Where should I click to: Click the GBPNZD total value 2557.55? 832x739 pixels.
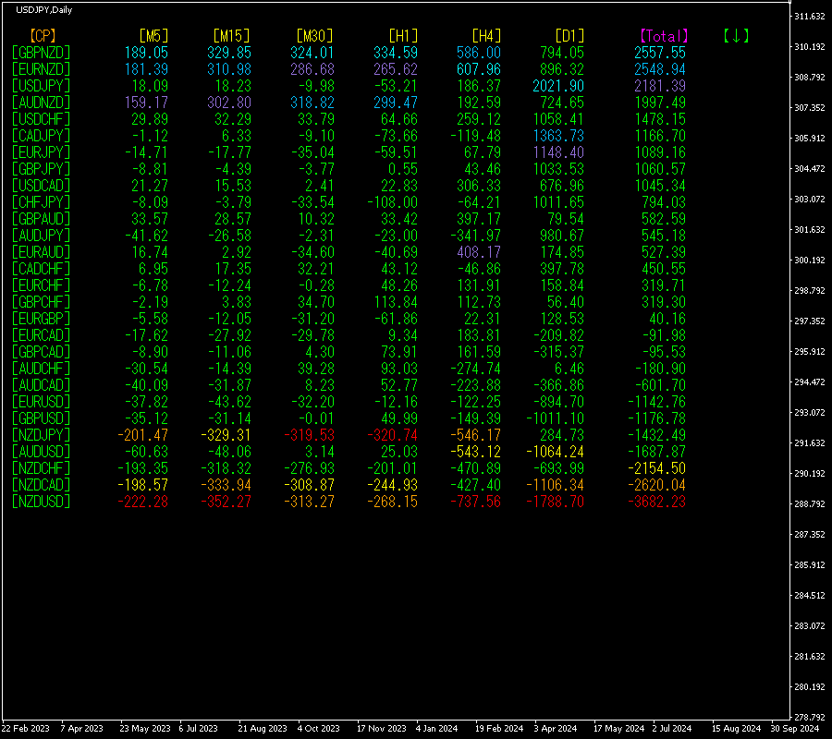[660, 53]
